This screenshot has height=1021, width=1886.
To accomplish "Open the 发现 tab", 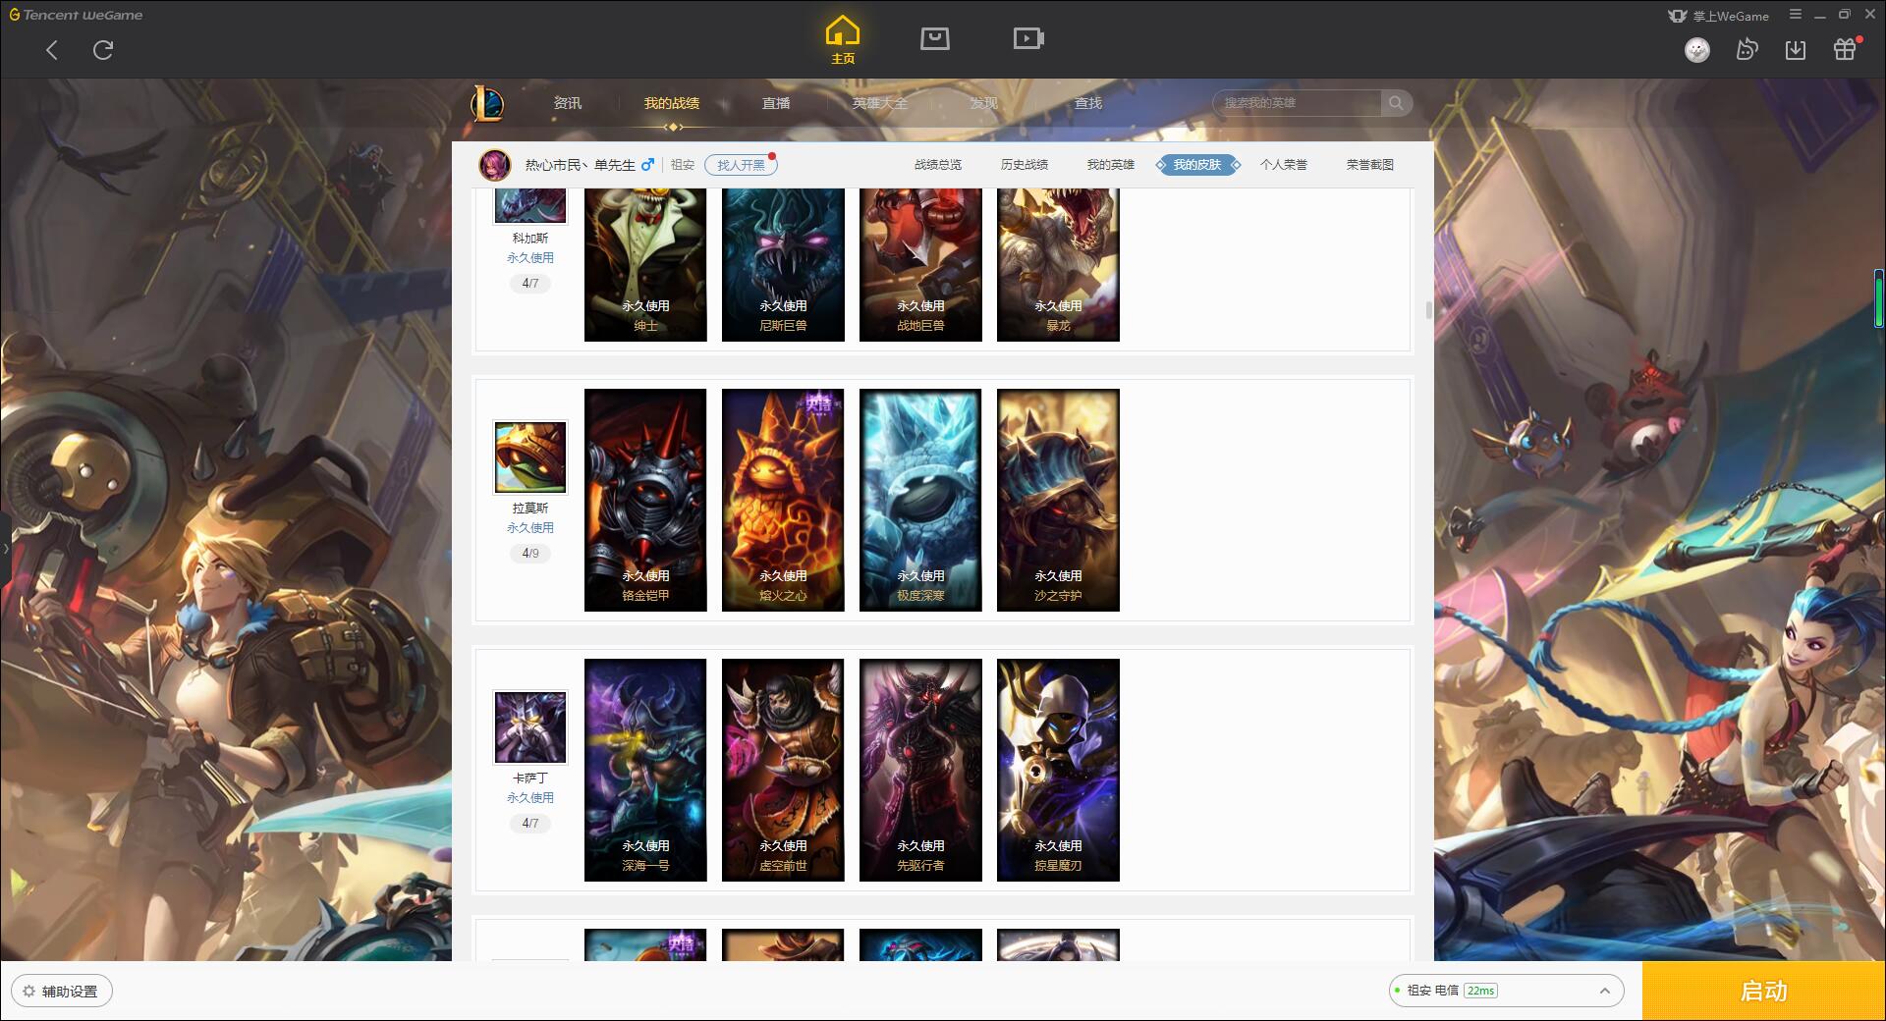I will click(x=984, y=103).
